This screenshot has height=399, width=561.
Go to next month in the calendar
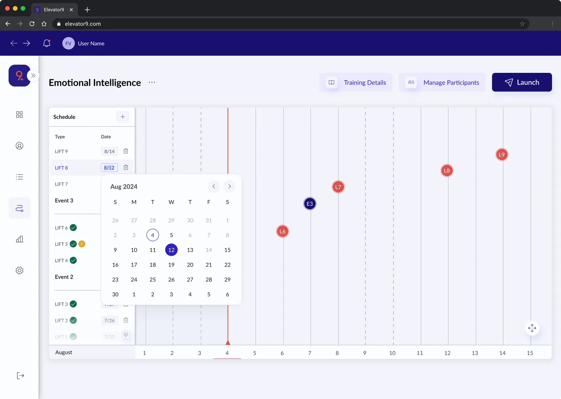(229, 186)
